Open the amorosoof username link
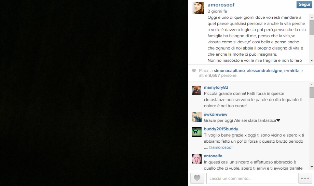Viewport: 314px width, 186px height. coord(221,4)
